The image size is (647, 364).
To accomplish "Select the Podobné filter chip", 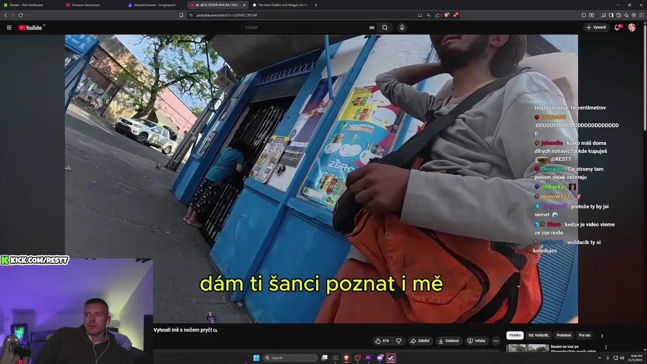I will [x=564, y=335].
